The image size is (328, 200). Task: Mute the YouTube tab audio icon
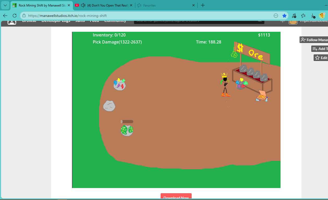tap(83, 5)
